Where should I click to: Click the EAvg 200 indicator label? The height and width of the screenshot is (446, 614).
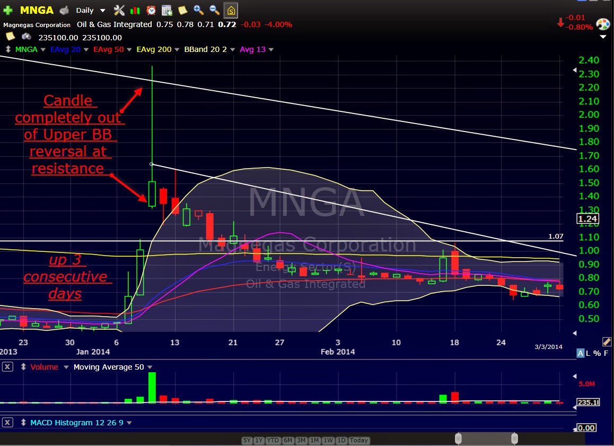click(154, 49)
